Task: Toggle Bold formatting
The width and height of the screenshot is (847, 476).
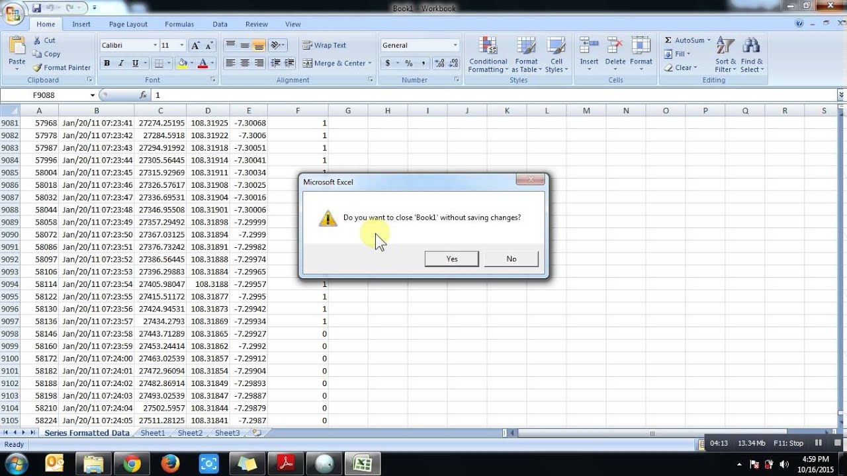Action: (x=107, y=63)
